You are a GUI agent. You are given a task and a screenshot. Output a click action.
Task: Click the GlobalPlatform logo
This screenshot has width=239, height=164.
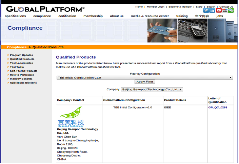tap(45, 9)
